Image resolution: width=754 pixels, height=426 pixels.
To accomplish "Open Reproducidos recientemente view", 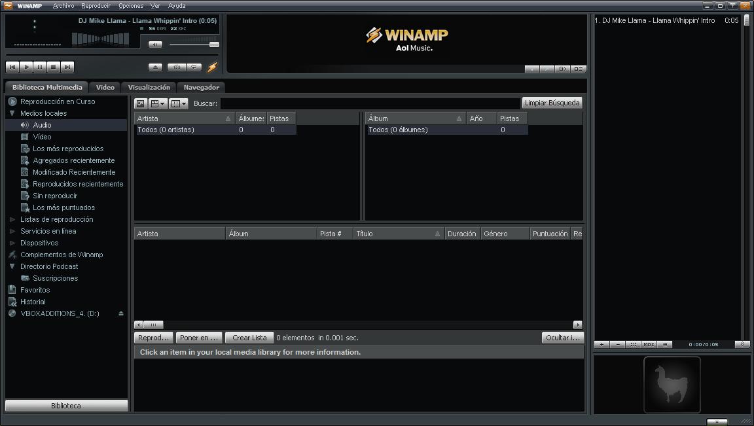I will pos(78,184).
